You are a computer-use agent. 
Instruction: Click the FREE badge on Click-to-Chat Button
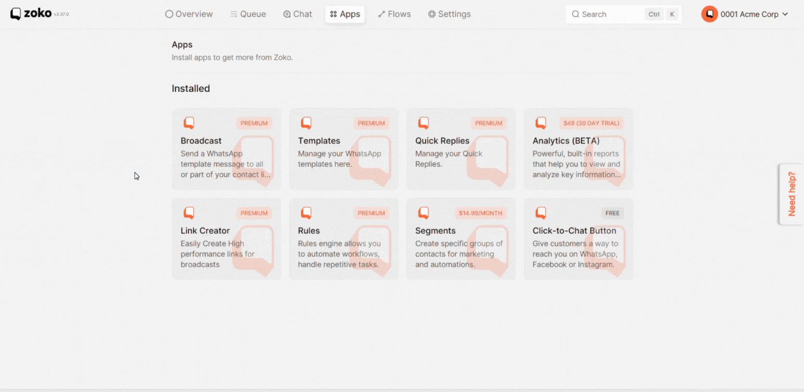(x=612, y=213)
